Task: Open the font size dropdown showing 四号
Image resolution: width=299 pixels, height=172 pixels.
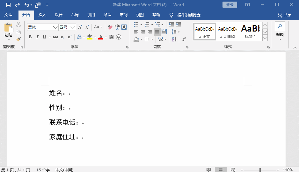Action: point(73,27)
